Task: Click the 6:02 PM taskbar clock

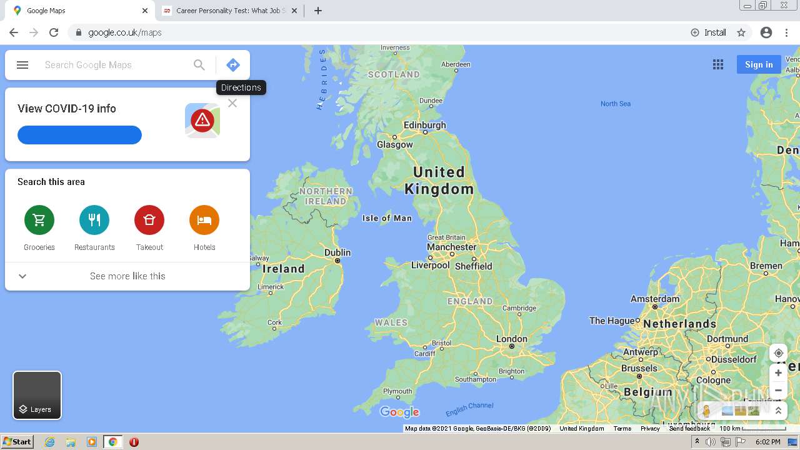Action: click(x=768, y=442)
